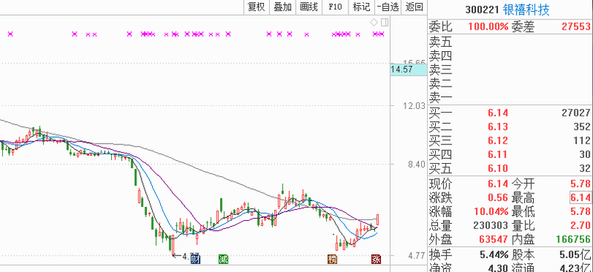This screenshot has height=272, width=593.
Task: Click the stock name 银禧科技
Action: [x=526, y=10]
